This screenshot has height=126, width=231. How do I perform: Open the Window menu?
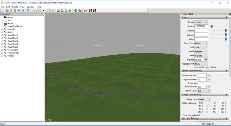(31, 7)
